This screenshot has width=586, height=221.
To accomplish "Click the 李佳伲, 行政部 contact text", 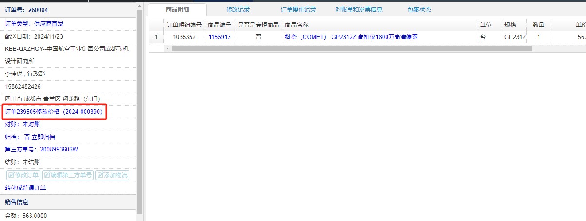I will tap(25, 74).
